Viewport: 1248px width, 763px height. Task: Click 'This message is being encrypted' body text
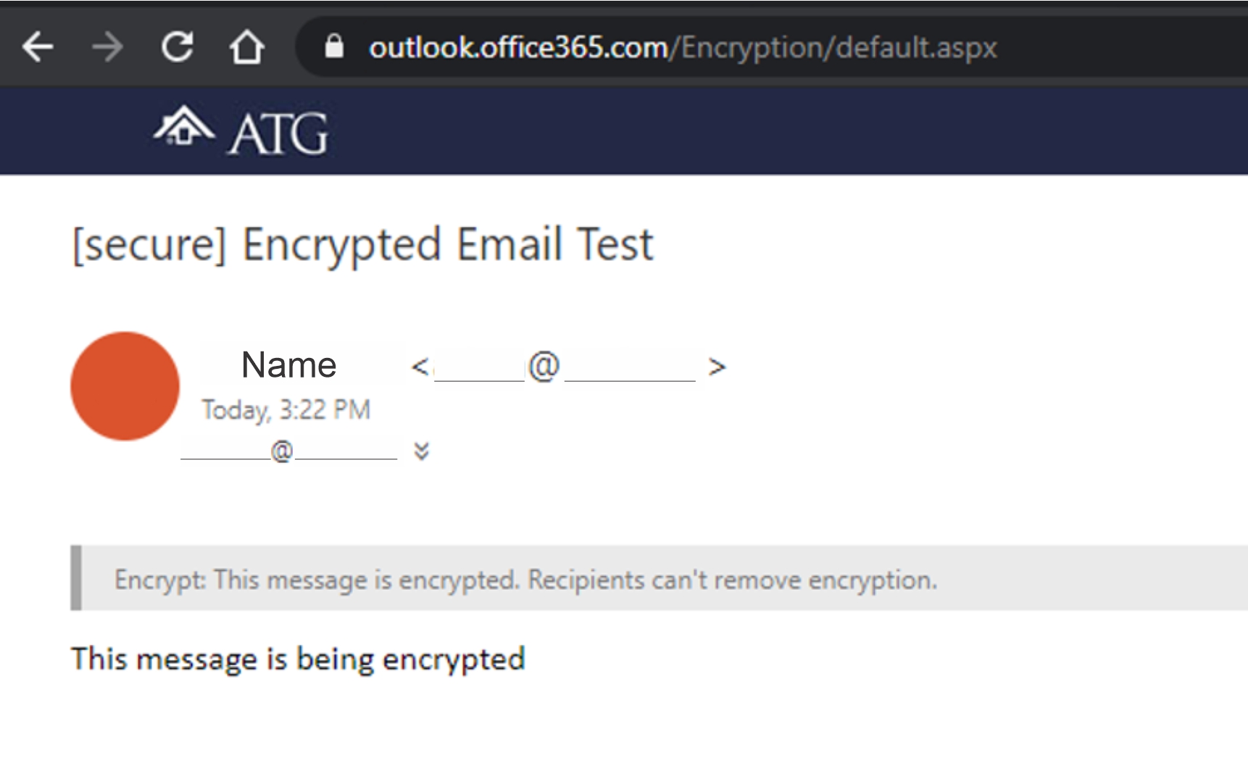pyautogui.click(x=298, y=659)
